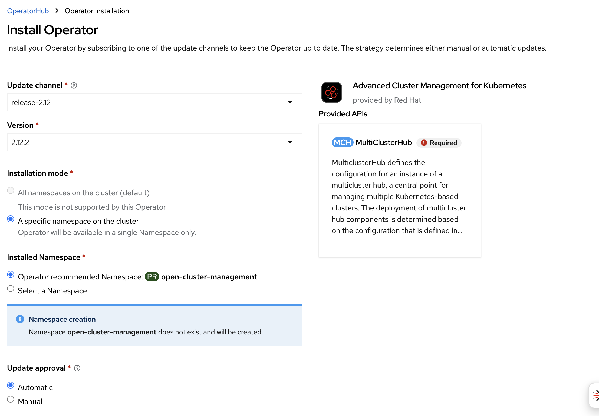Open the Version 2.12.2 dropdown
The width and height of the screenshot is (599, 416).
(154, 142)
